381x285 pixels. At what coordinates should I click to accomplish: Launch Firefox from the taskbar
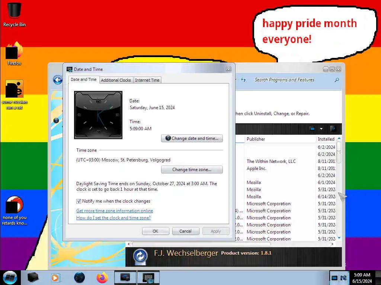102,278
